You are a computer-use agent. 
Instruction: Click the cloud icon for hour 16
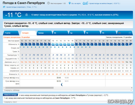(x=76, y=44)
